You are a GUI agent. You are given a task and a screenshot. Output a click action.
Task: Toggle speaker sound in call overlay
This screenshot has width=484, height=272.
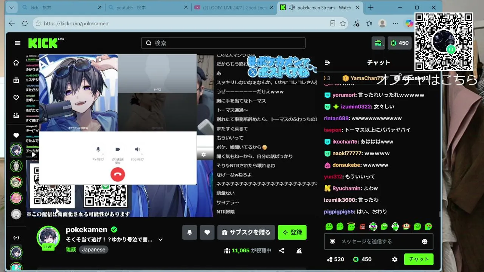(x=137, y=150)
